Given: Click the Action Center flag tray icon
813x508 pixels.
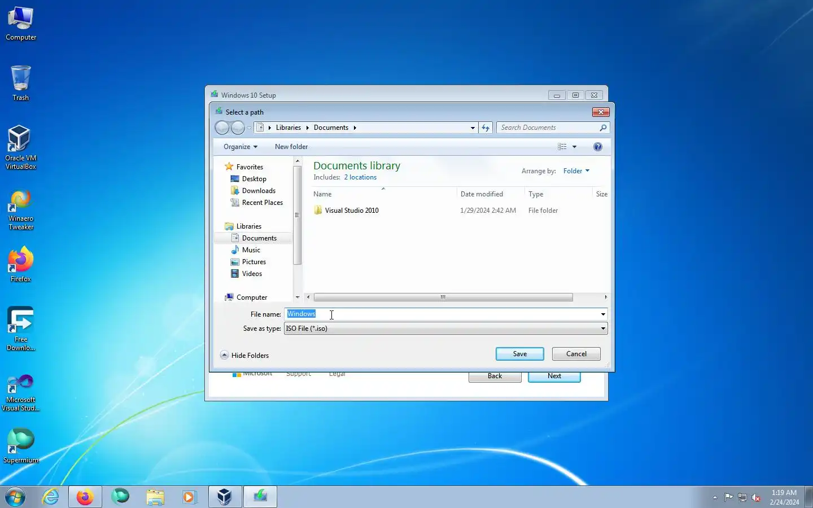Looking at the screenshot, I should coord(729,497).
